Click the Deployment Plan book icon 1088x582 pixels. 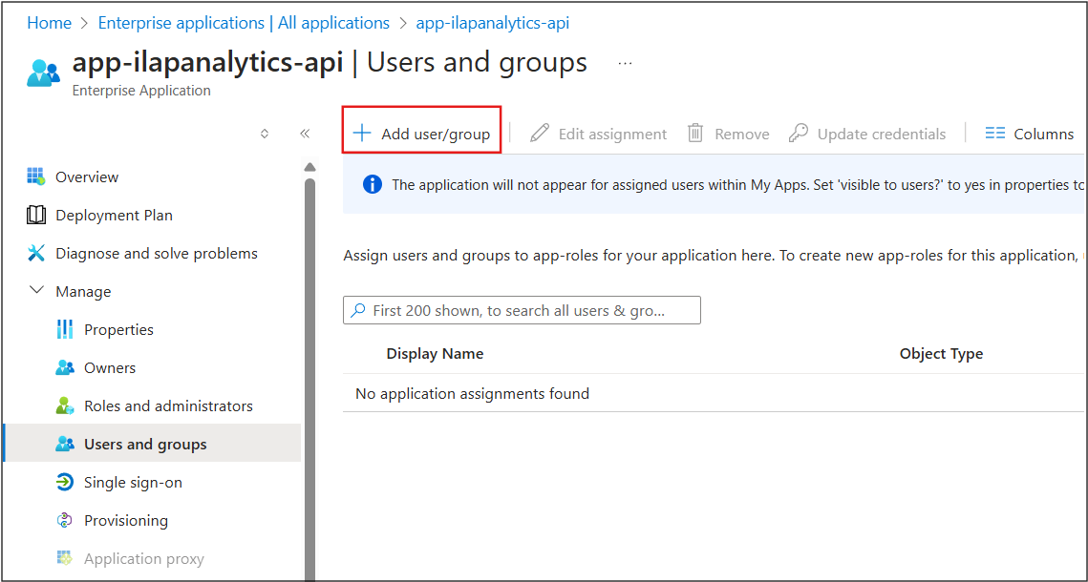(x=36, y=216)
